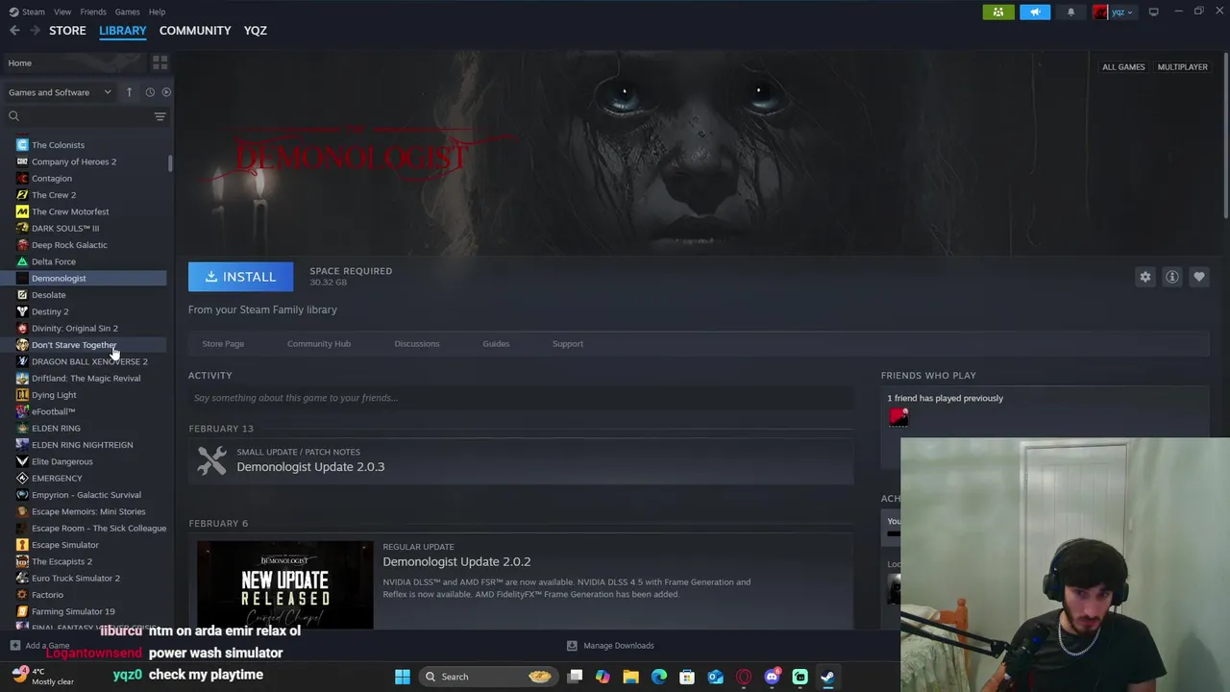This screenshot has width=1230, height=692.
Task: Open the Add a Game plus icon
Action: [14, 646]
